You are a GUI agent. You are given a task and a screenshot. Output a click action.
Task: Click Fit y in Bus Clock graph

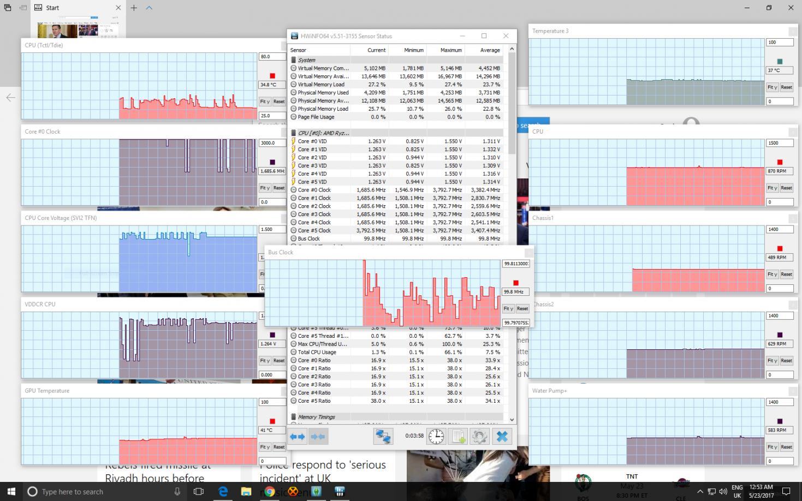[x=508, y=308]
